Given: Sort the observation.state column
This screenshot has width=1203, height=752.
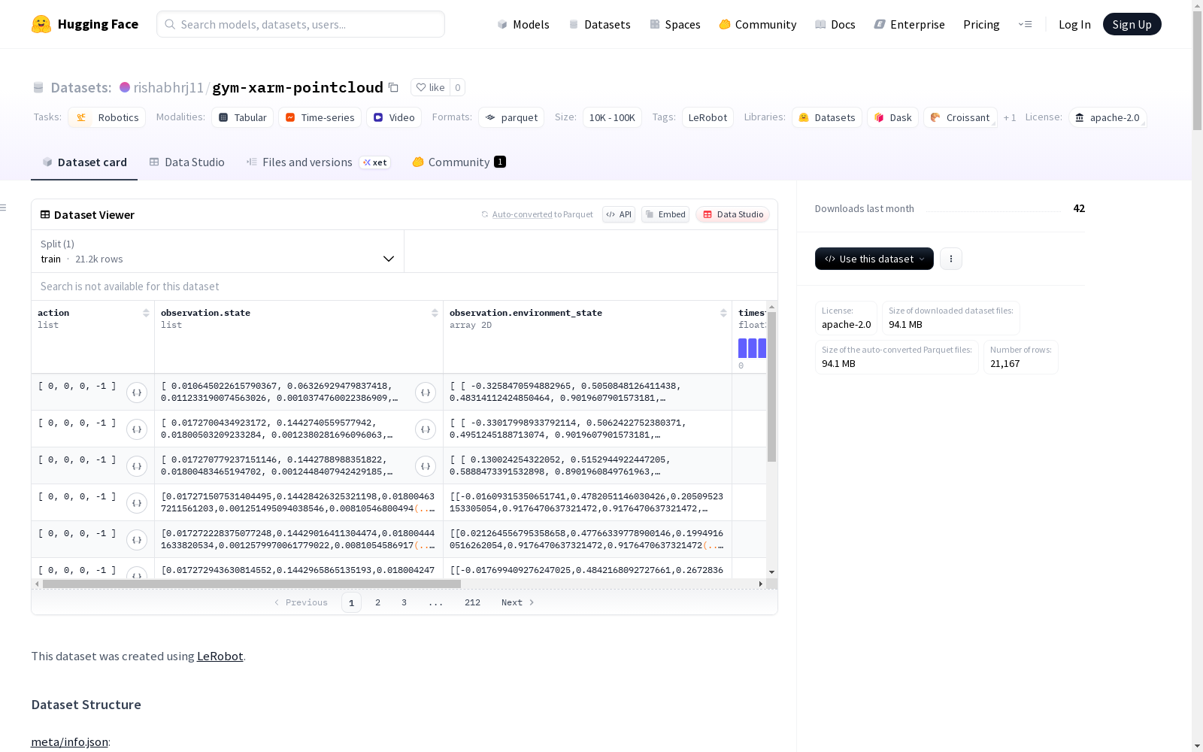Looking at the screenshot, I should [x=435, y=313].
